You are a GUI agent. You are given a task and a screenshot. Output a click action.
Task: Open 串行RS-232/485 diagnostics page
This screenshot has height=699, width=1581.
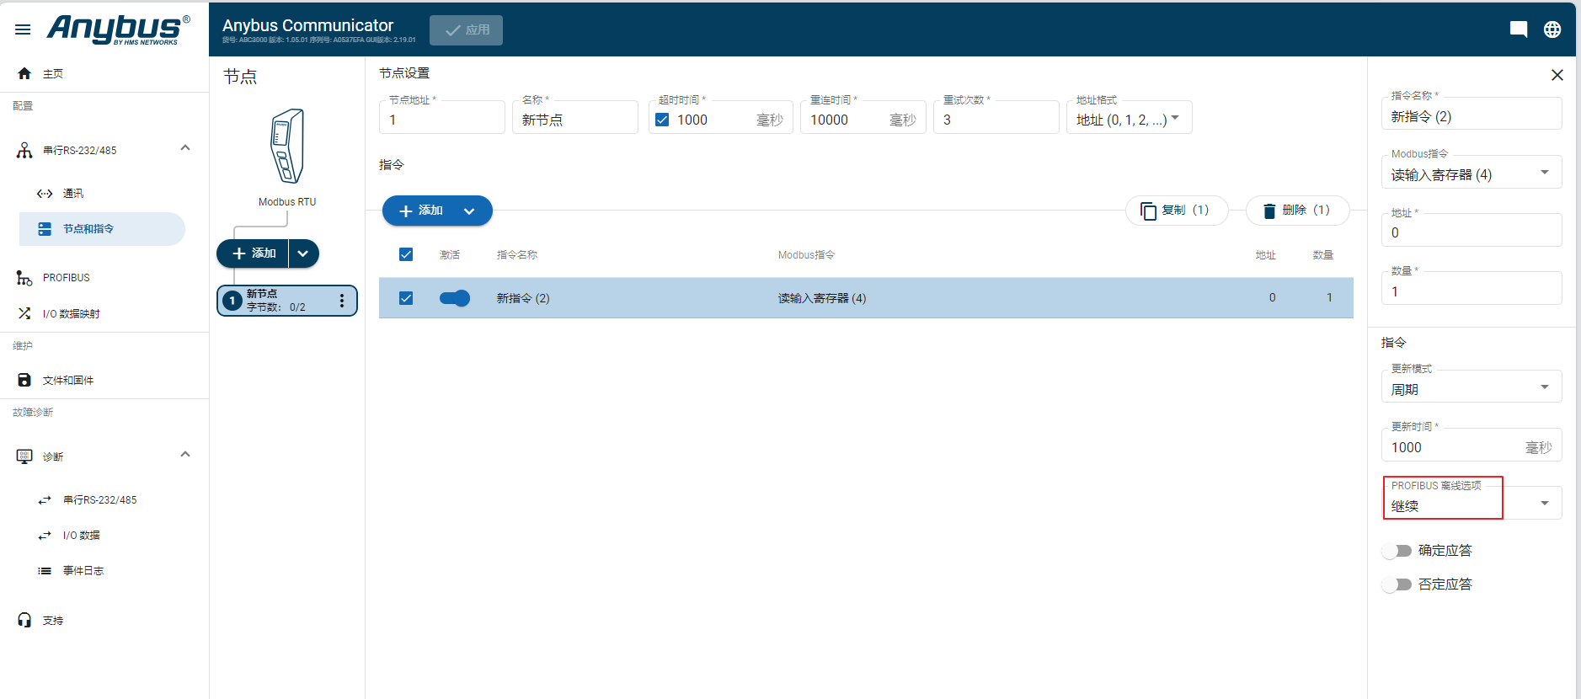(101, 499)
